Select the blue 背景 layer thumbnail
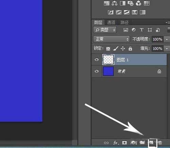170x148 pixels. pos(108,71)
